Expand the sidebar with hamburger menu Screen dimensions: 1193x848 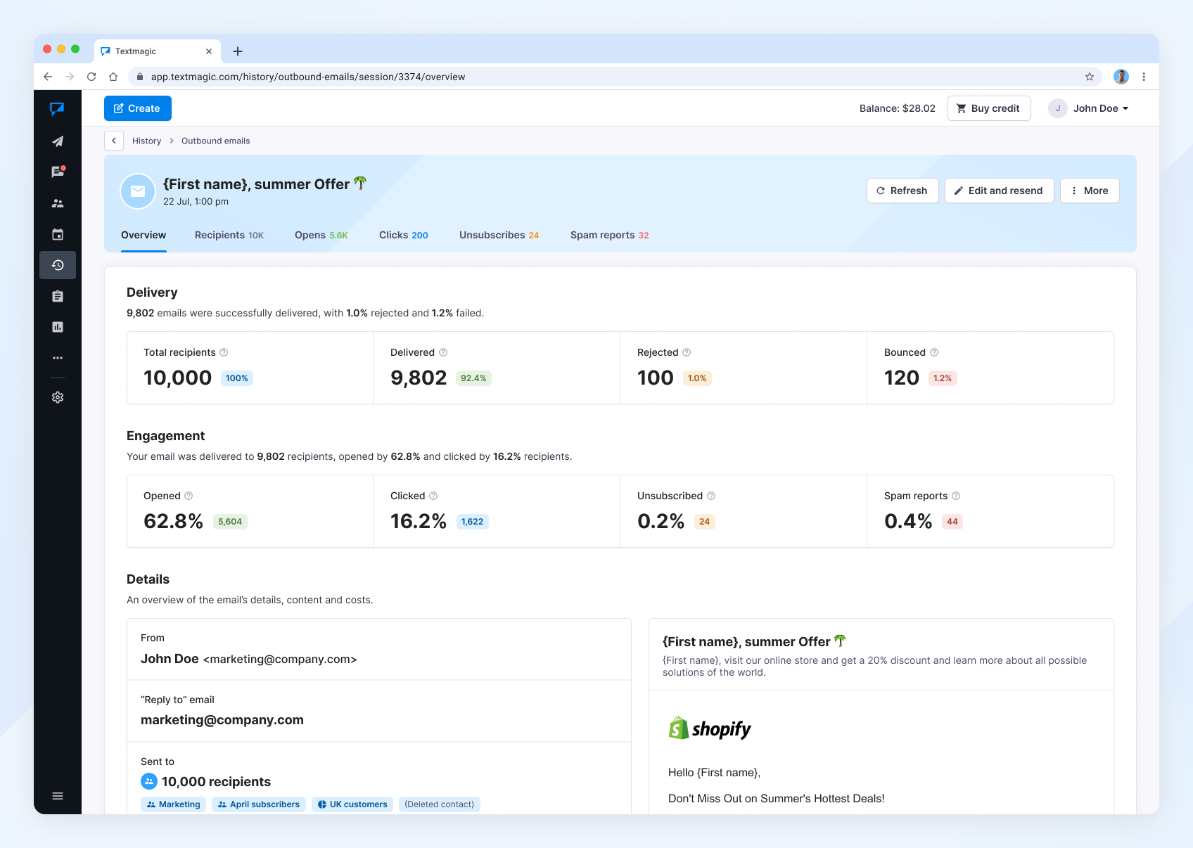coord(58,796)
